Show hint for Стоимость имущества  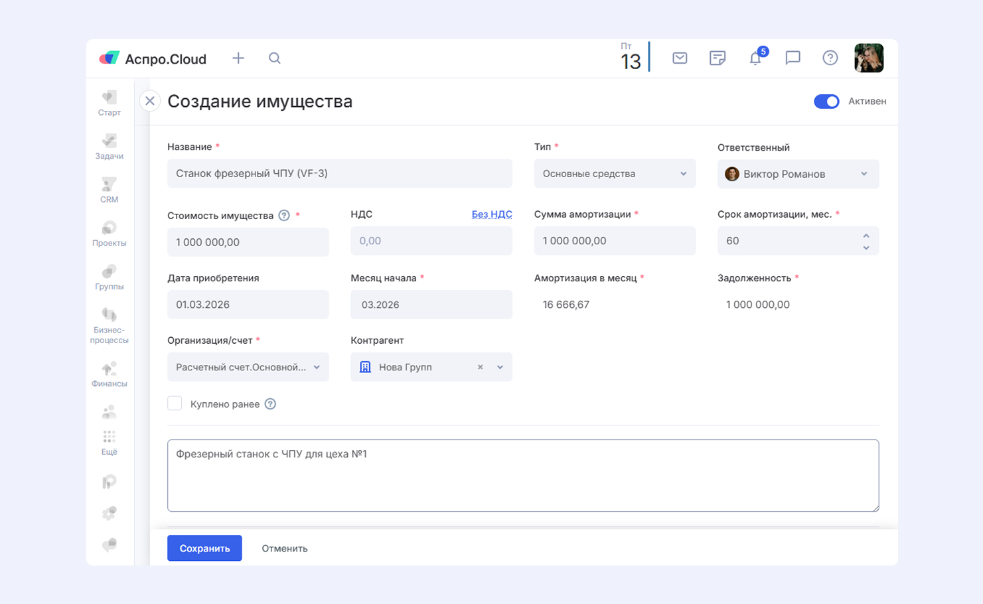(284, 216)
